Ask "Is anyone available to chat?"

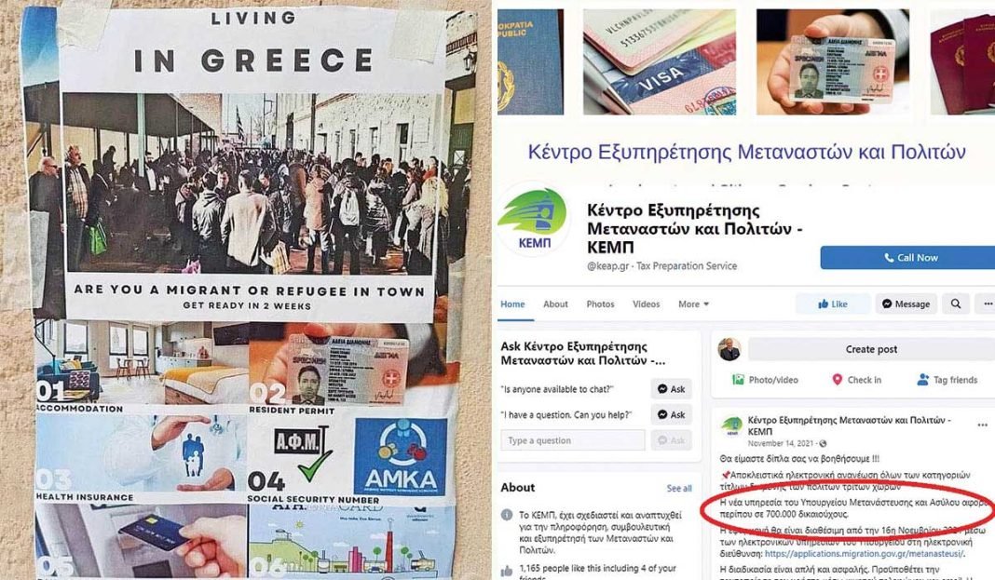click(672, 388)
